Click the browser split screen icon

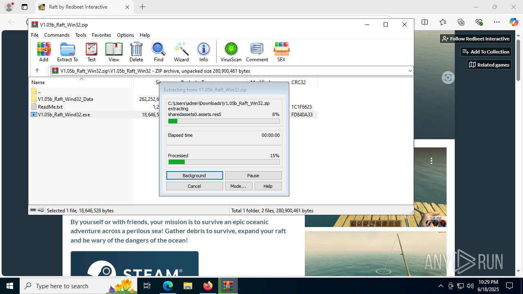425,22
